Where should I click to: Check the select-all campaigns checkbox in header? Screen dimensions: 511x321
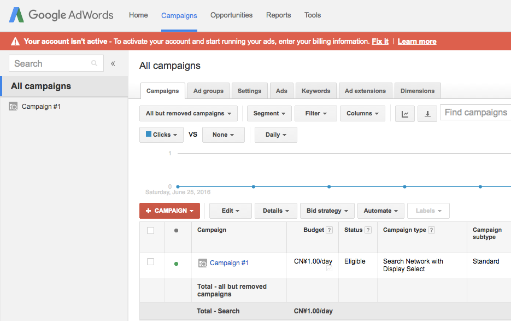pyautogui.click(x=150, y=230)
